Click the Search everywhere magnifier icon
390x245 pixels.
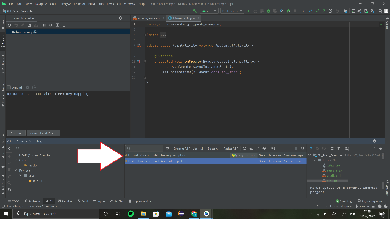pyautogui.click(x=380, y=11)
